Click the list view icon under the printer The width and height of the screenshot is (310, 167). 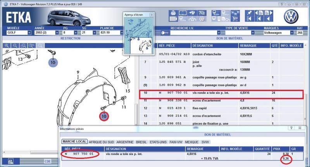[x=173, y=19]
